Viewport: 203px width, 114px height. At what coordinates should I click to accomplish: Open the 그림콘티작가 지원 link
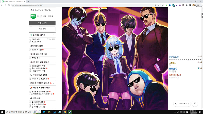point(38,71)
